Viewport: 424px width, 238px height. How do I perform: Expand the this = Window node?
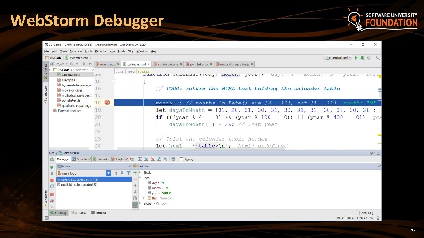click(144, 198)
